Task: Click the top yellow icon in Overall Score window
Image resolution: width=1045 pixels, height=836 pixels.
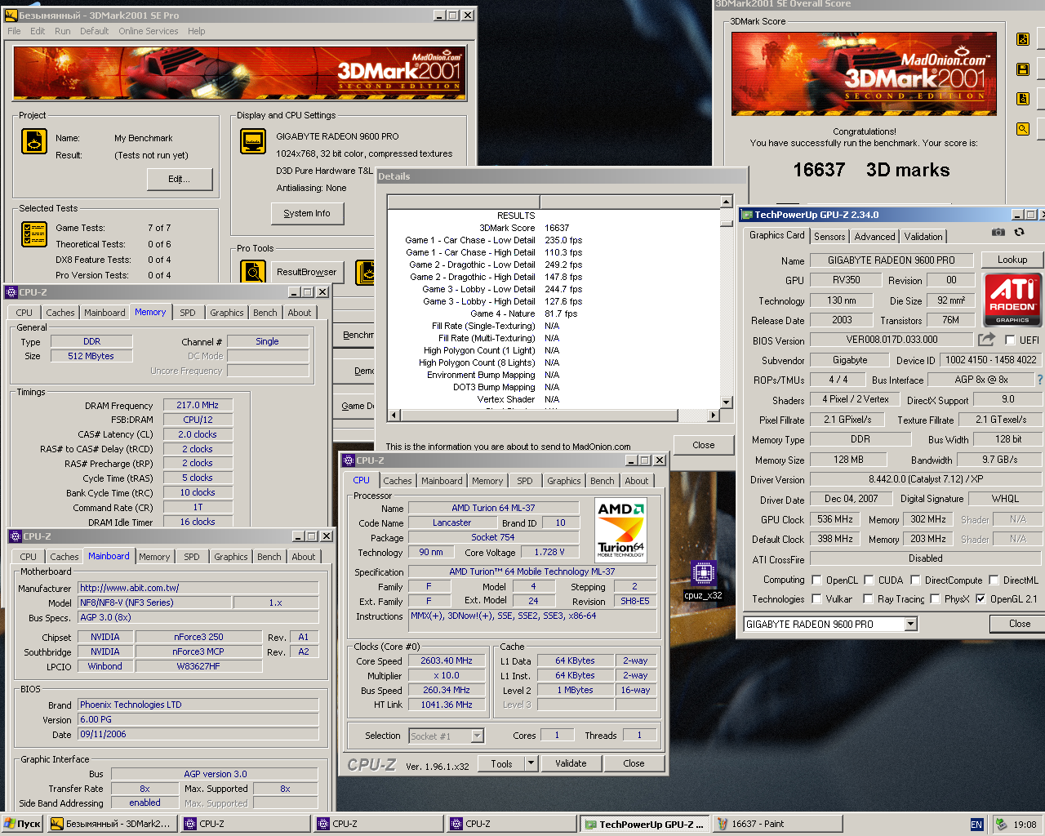Action: pos(1022,39)
